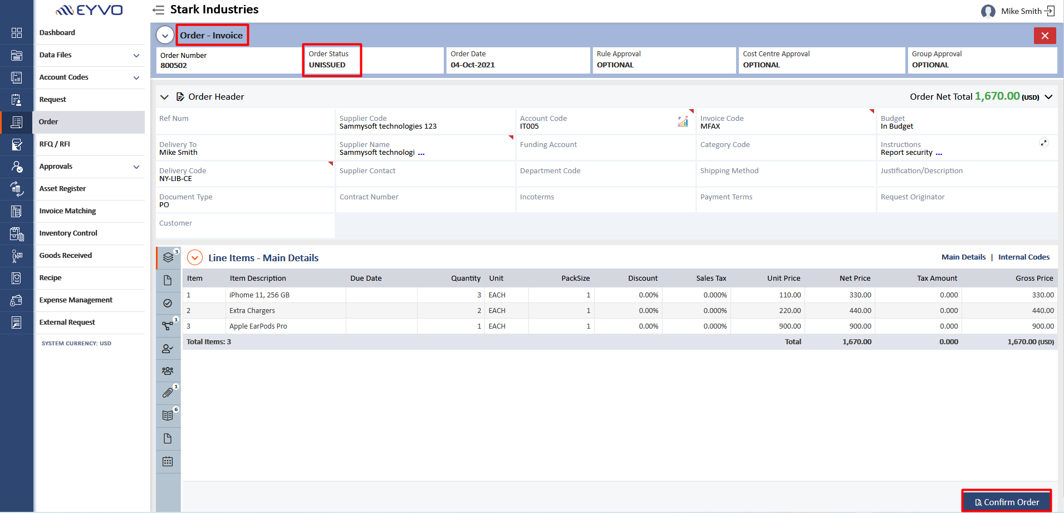
Task: Click the UNISSUED order status value
Action: coord(327,65)
